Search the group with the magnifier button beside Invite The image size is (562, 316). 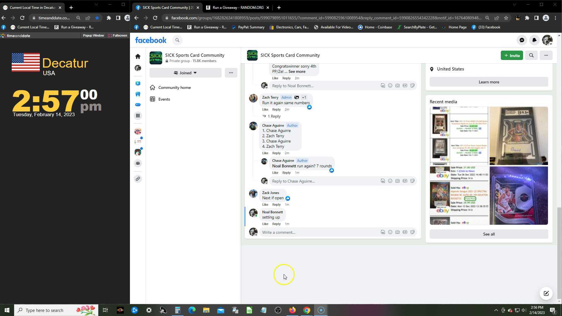click(531, 55)
